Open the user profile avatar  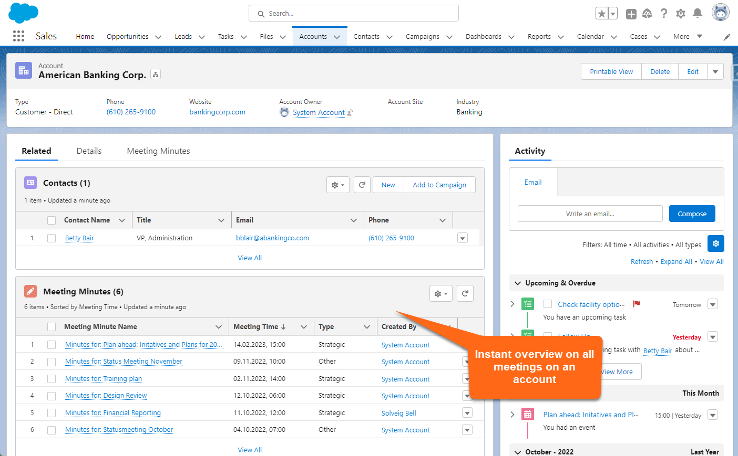[x=721, y=12]
